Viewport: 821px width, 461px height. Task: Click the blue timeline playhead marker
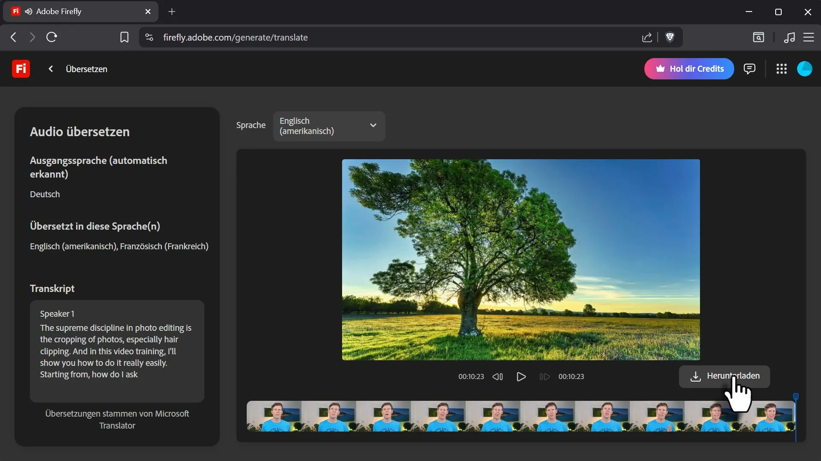coord(796,397)
